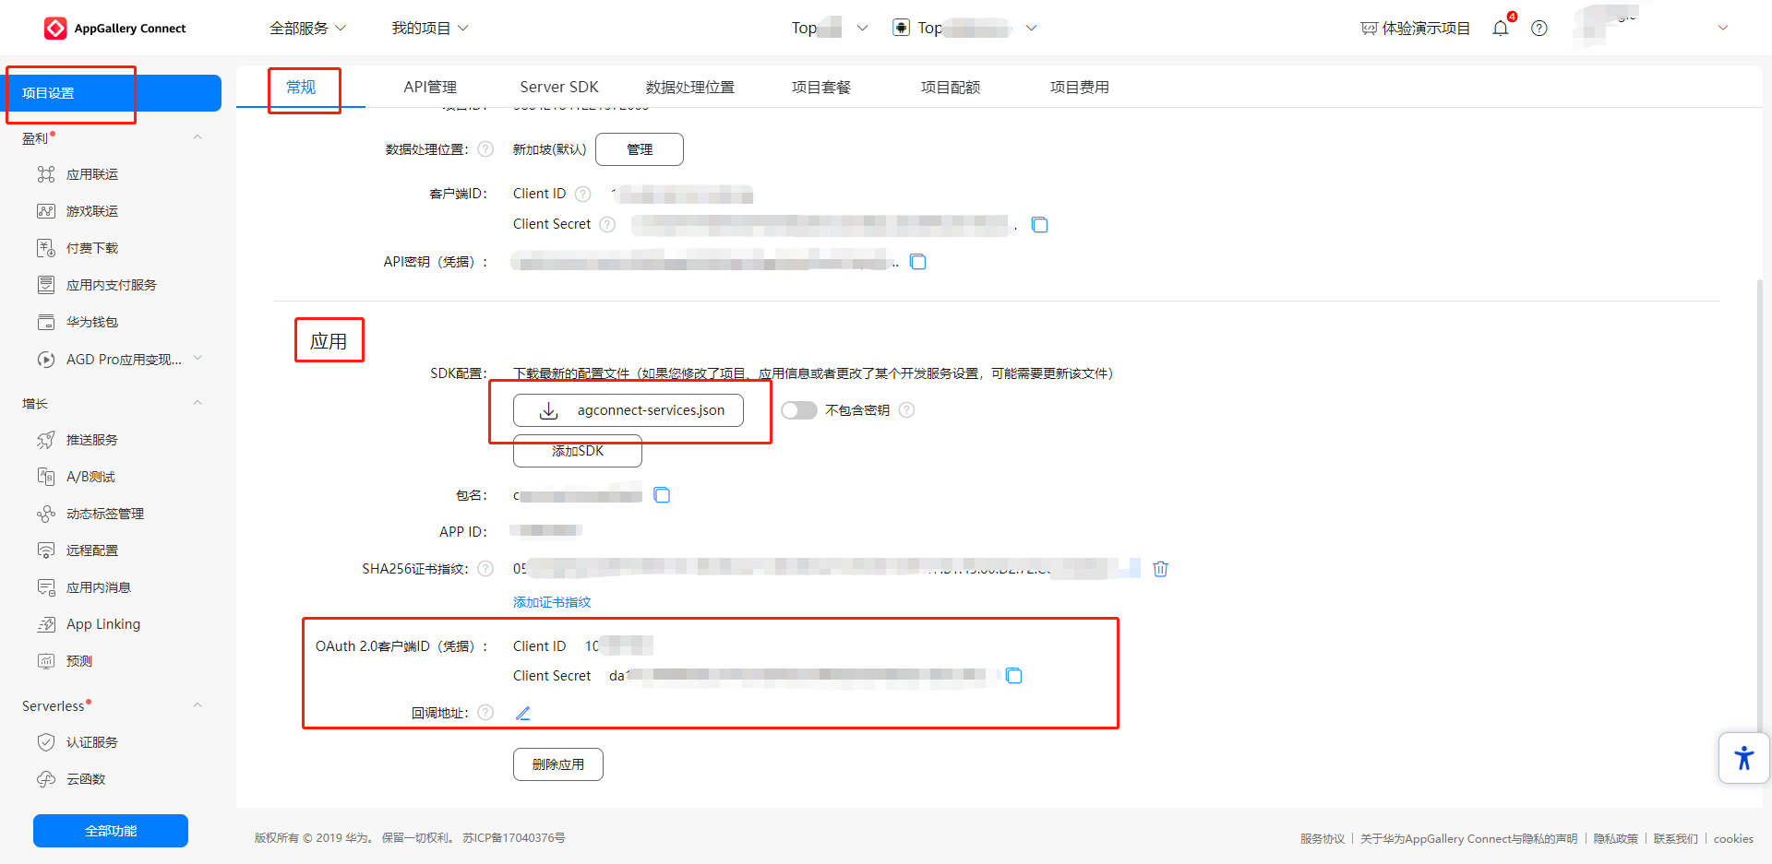This screenshot has height=864, width=1772.
Task: Copy the project Client Secret
Action: tap(1040, 225)
